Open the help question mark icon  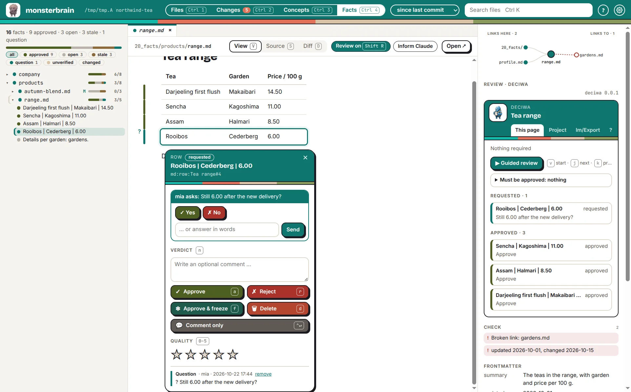coord(603,10)
